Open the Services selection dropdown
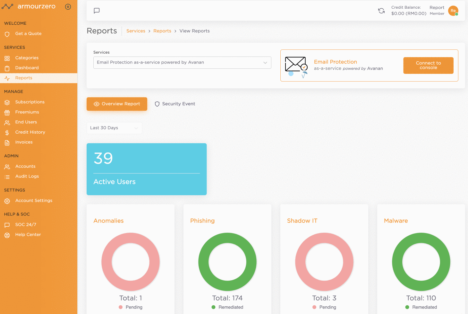 pyautogui.click(x=182, y=63)
